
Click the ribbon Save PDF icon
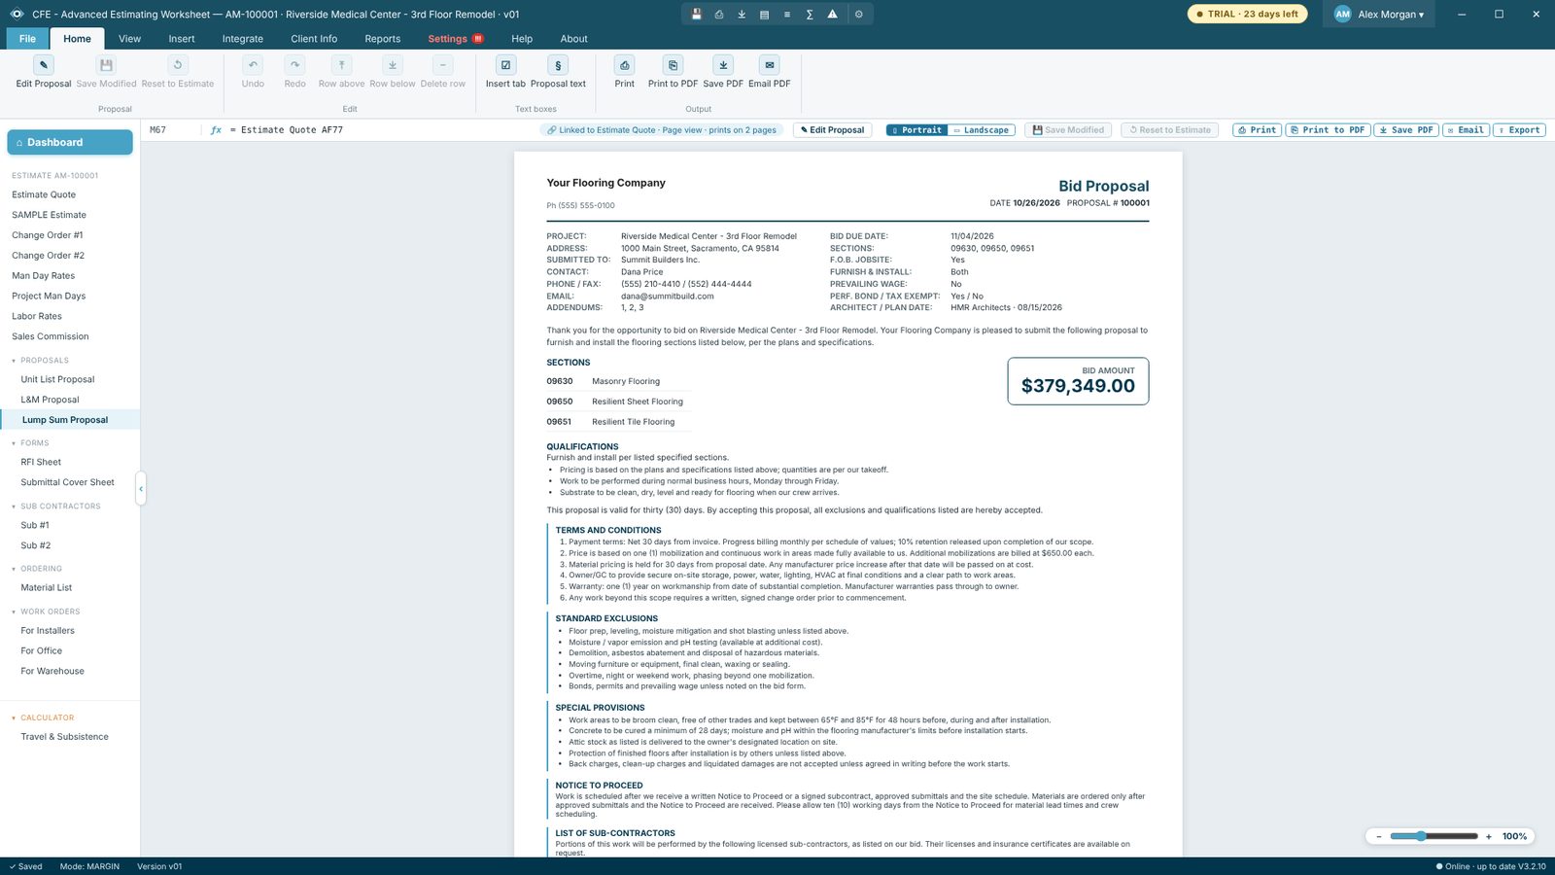click(723, 65)
